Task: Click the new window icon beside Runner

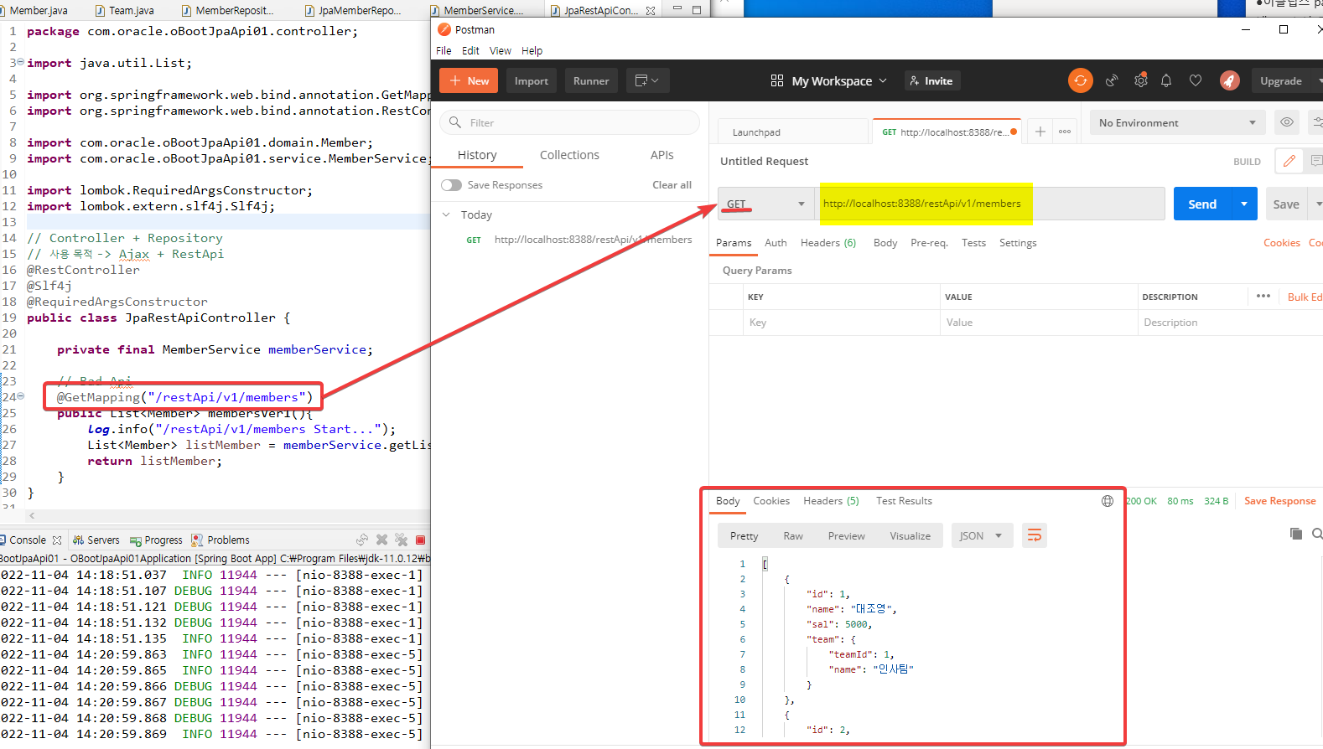Action: 646,80
